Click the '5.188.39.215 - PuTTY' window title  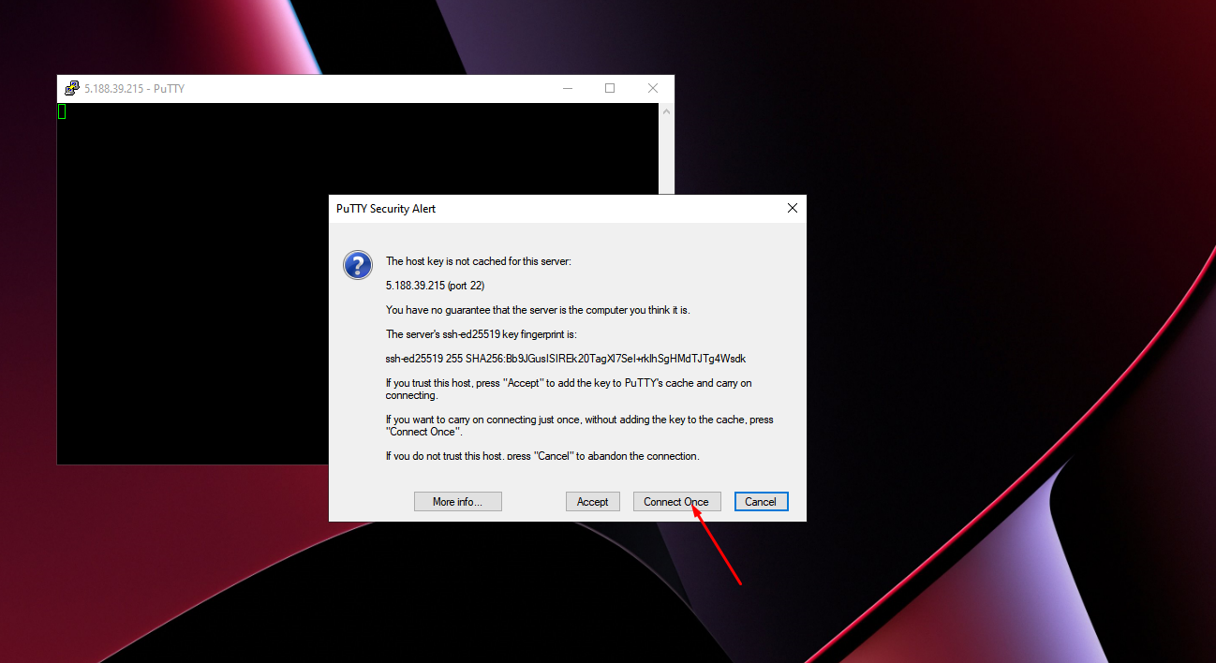135,89
